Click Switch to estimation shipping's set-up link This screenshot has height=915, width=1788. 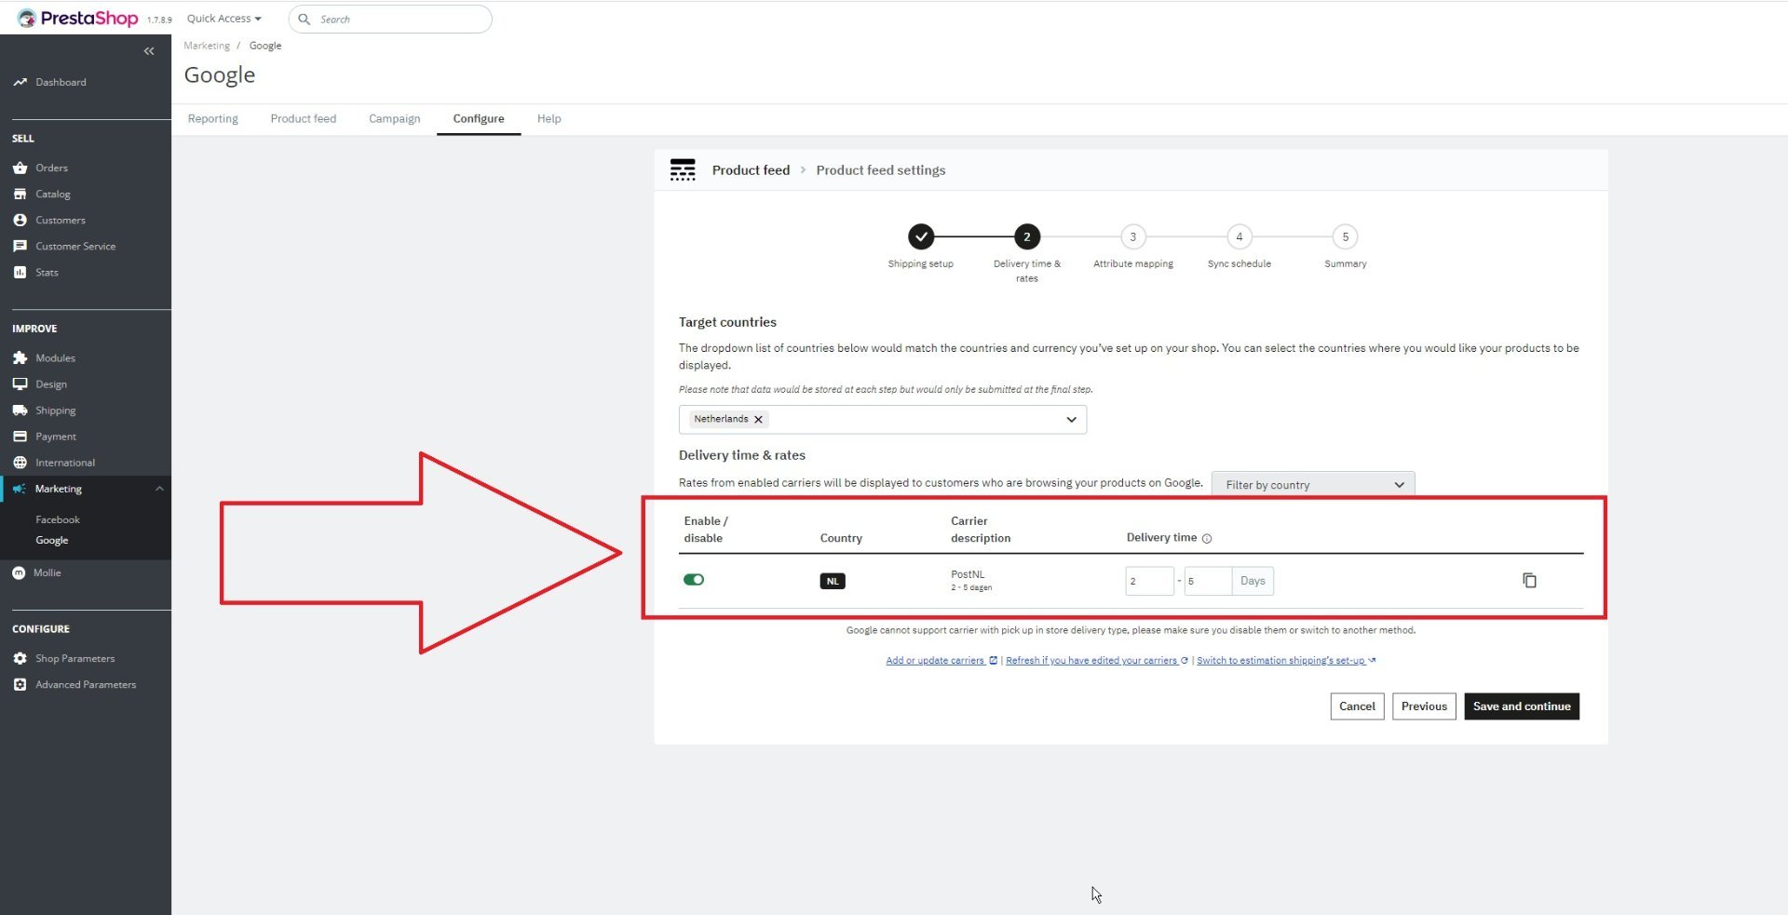tap(1285, 660)
